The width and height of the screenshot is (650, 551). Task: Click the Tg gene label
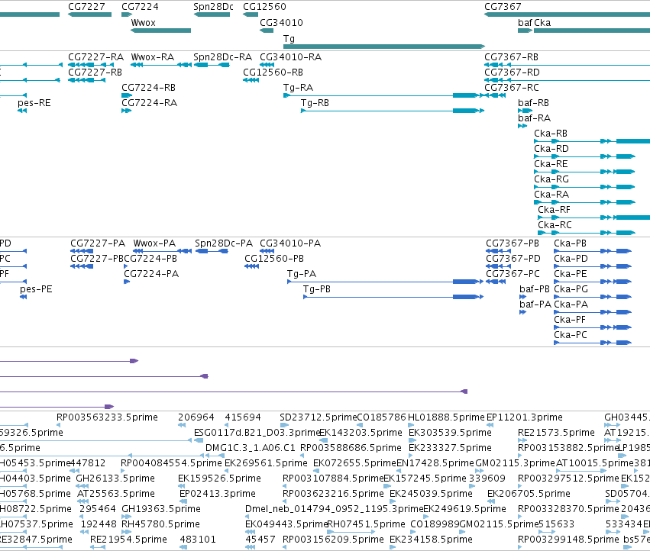[289, 39]
